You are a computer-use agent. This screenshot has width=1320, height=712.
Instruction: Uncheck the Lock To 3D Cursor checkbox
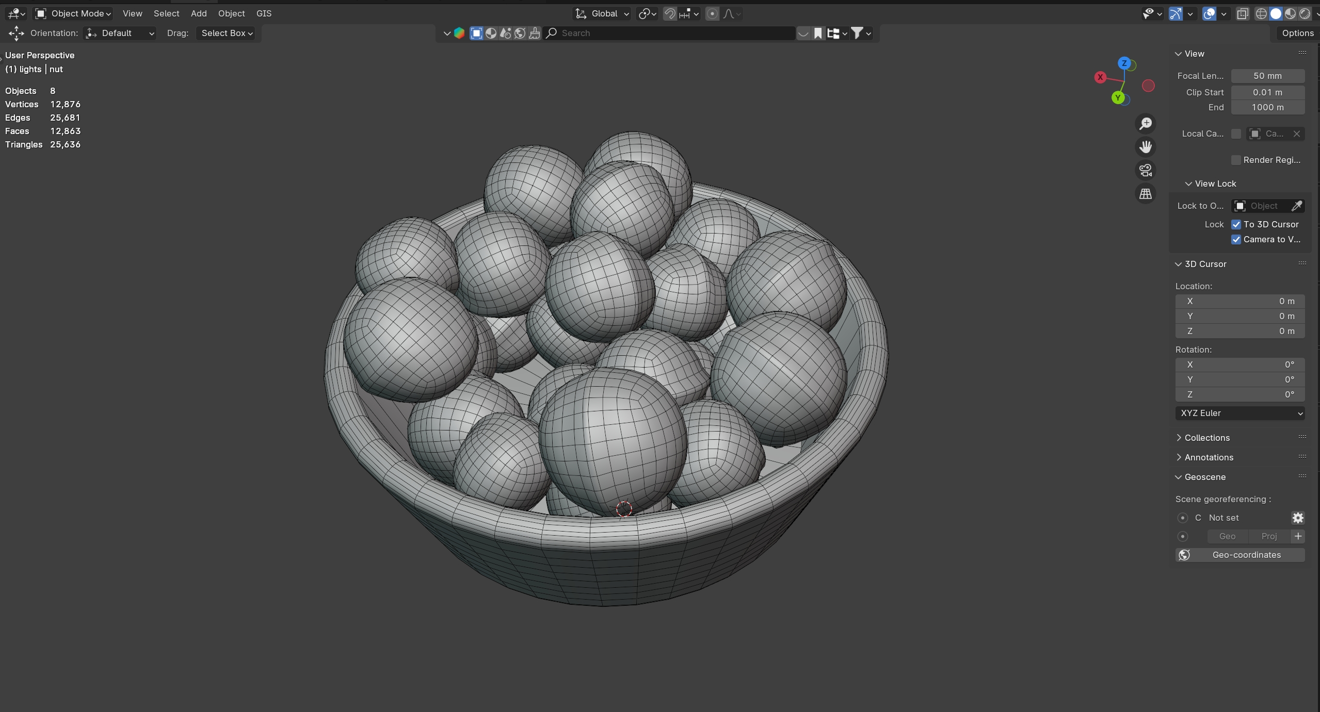(1236, 224)
